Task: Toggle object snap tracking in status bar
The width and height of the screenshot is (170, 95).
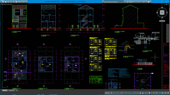Action: click(x=130, y=93)
